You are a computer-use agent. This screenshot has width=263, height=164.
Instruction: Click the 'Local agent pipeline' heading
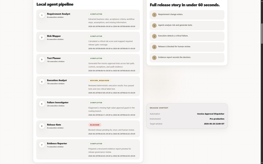55,4
